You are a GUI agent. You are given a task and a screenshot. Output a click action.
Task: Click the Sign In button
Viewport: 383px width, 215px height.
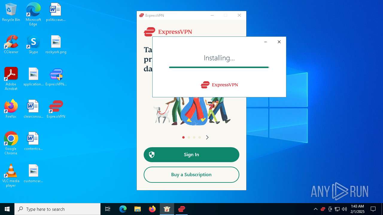click(191, 155)
